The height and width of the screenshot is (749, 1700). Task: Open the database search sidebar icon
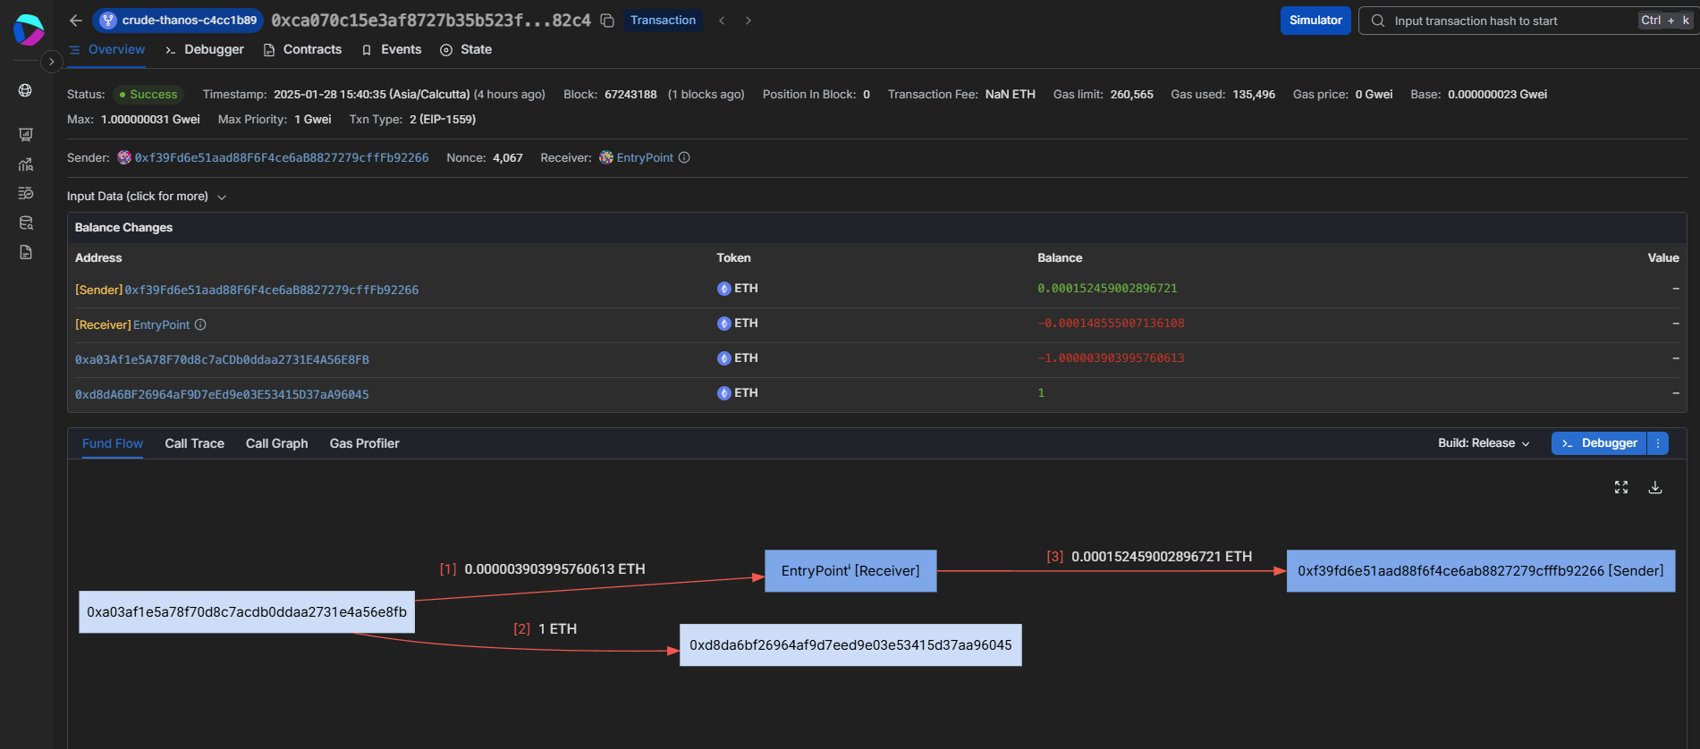pyautogui.click(x=25, y=223)
